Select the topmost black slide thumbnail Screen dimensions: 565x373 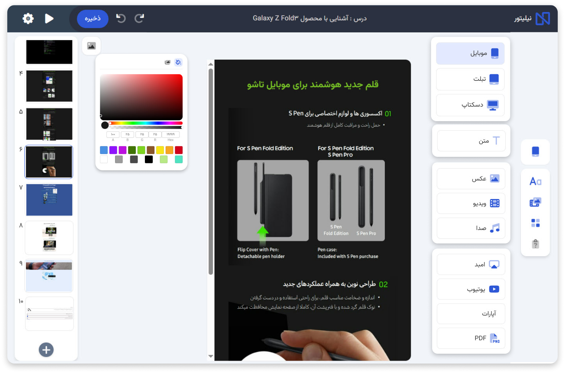click(x=49, y=52)
